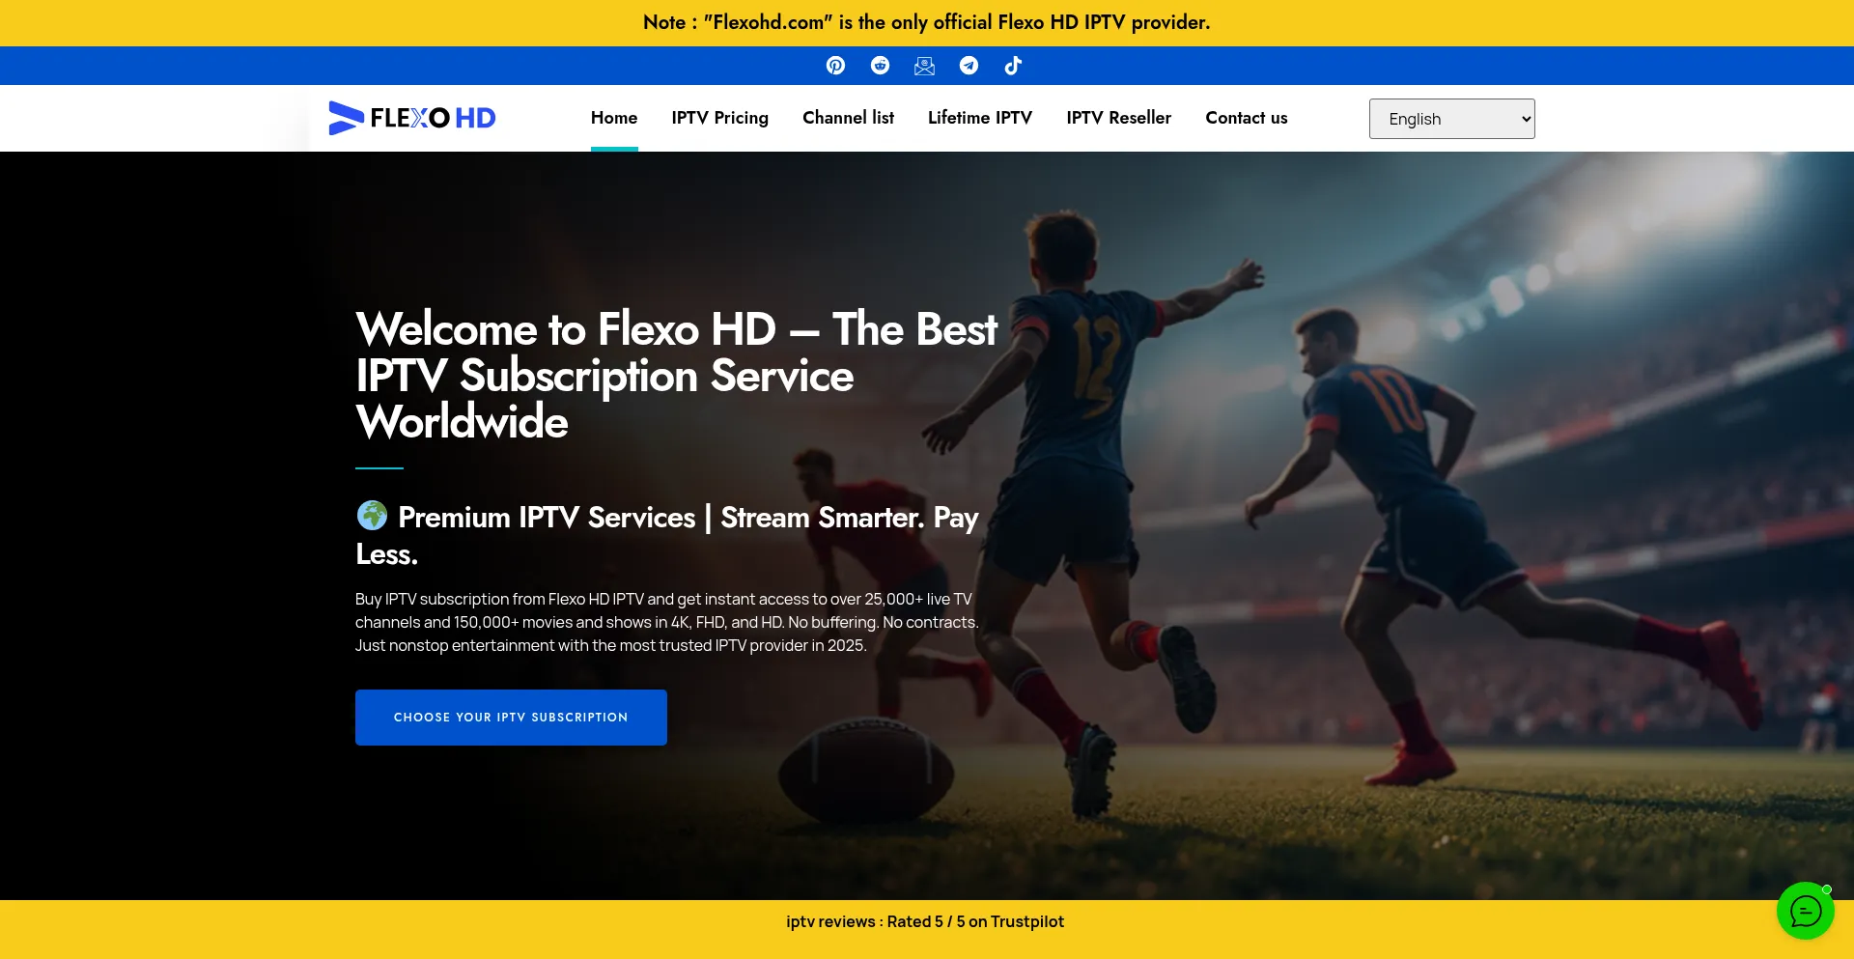Image resolution: width=1854 pixels, height=959 pixels.
Task: Click the Welcome to Flexo HD headline
Action: point(676,376)
